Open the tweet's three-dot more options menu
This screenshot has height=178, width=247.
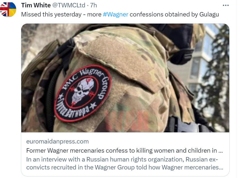pyautogui.click(x=225, y=5)
